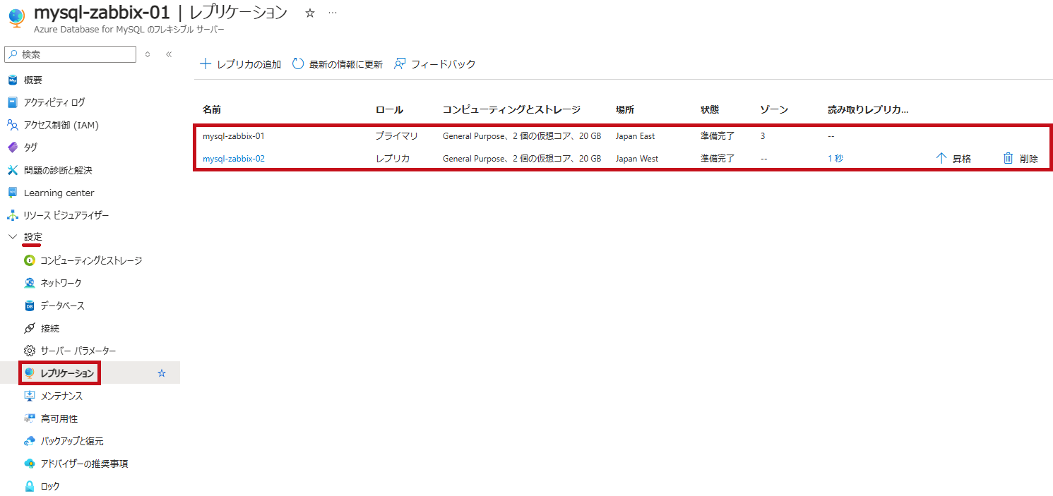The width and height of the screenshot is (1053, 496).
Task: Open アドバイザーの推奨事項 page
Action: (x=84, y=464)
